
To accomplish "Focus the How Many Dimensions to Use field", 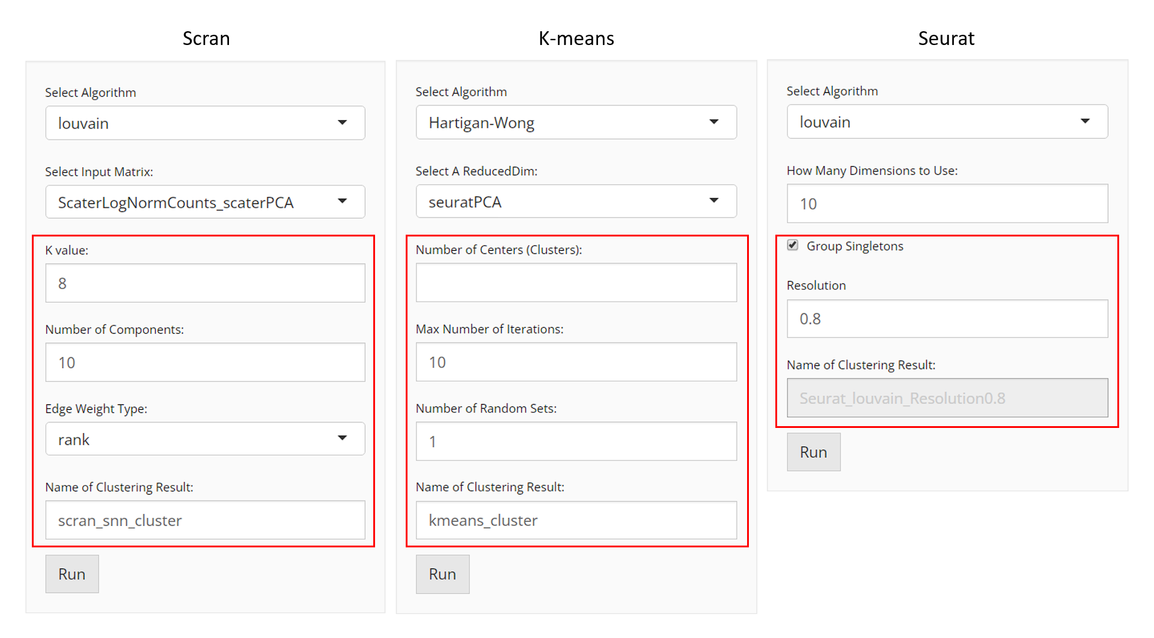I will coord(947,203).
